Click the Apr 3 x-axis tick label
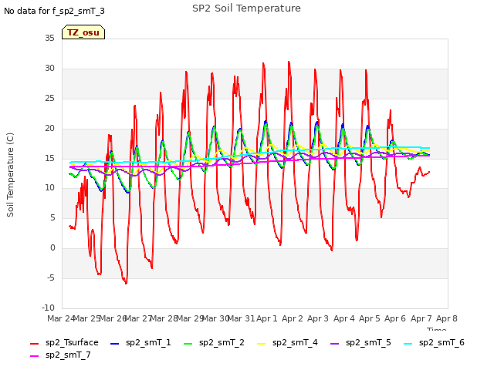The height and width of the screenshot is (370, 494). point(318,318)
